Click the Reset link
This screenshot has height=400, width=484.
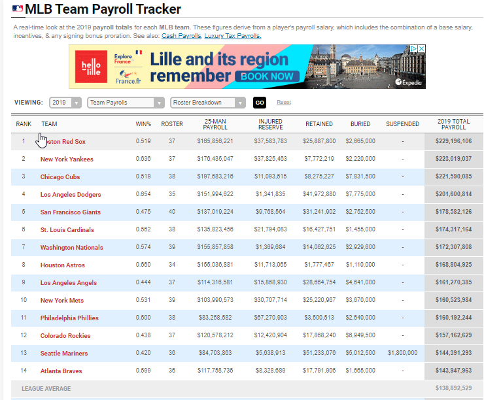[283, 103]
